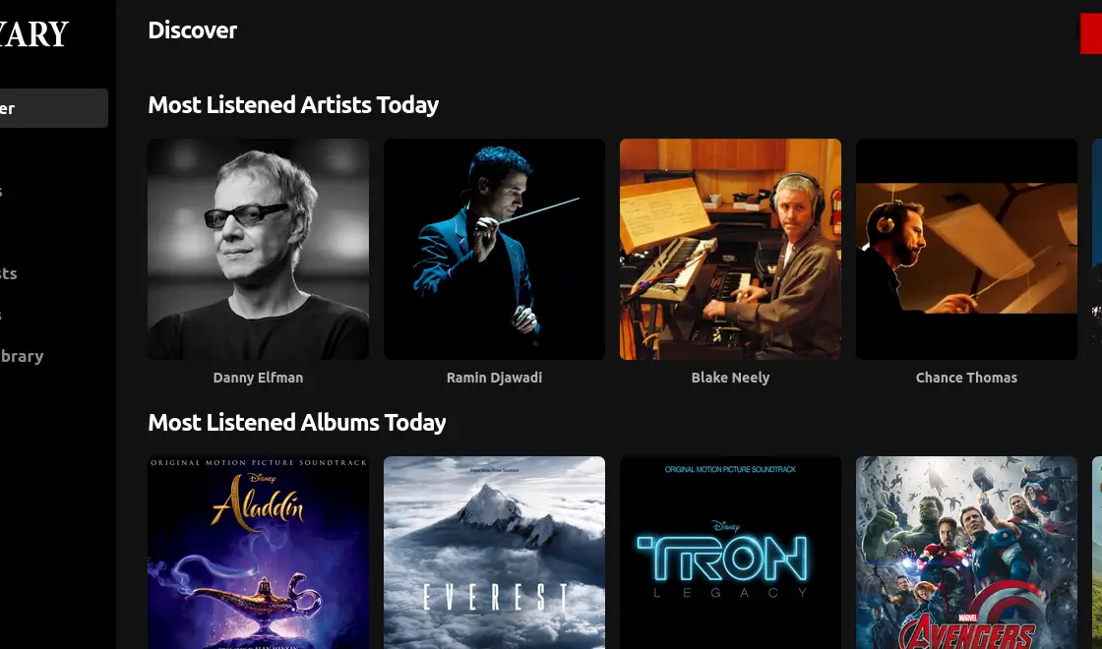This screenshot has width=1102, height=649.
Task: Click the Chance Thomas name label
Action: pos(966,378)
